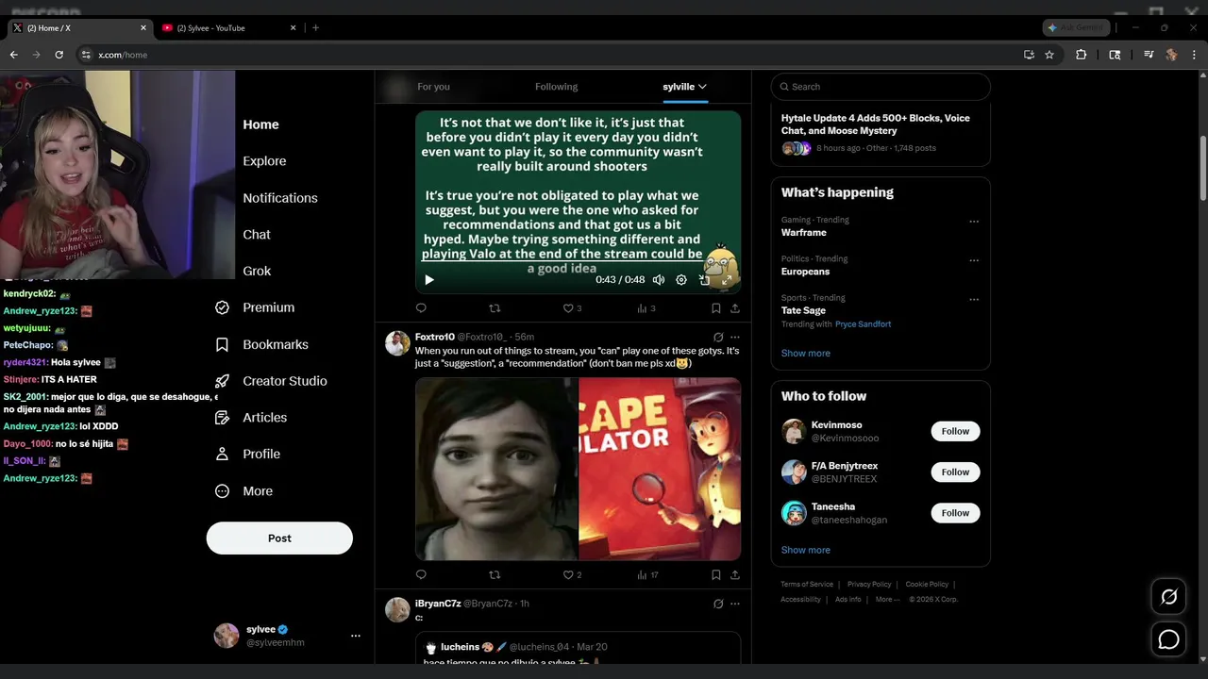
Task: Mute the video with the speaker icon
Action: click(x=659, y=280)
